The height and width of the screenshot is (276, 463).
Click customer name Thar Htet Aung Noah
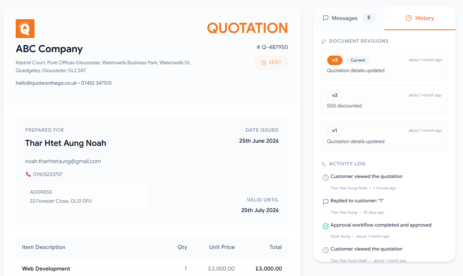point(66,143)
